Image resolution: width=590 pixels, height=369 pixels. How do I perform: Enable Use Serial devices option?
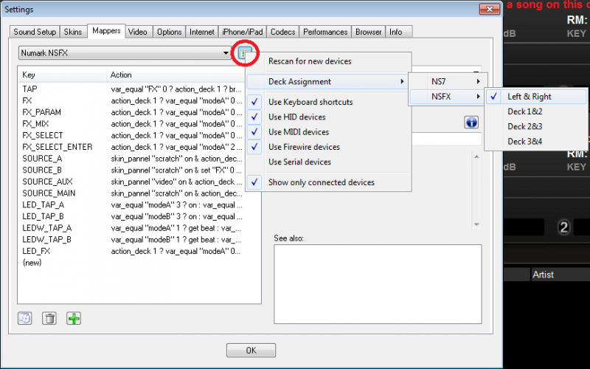pos(328,162)
